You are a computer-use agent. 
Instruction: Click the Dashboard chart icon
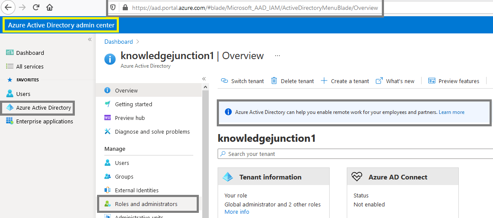[10, 53]
